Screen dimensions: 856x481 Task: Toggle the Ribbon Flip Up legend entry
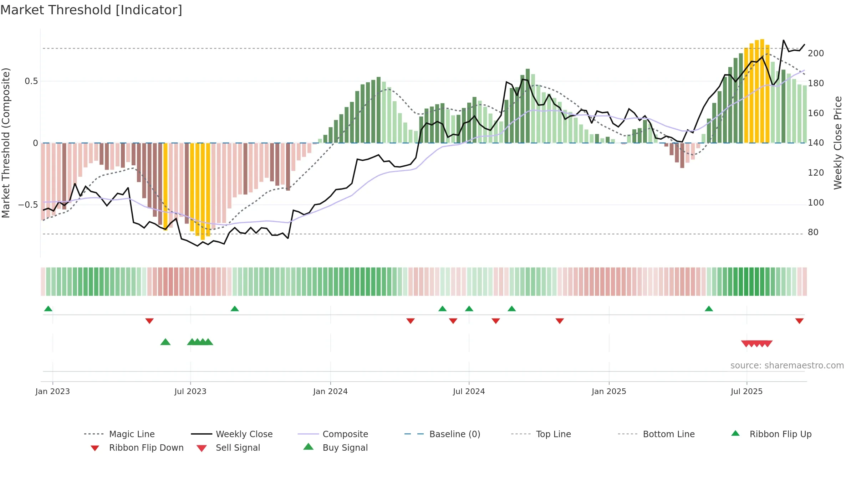[771, 434]
